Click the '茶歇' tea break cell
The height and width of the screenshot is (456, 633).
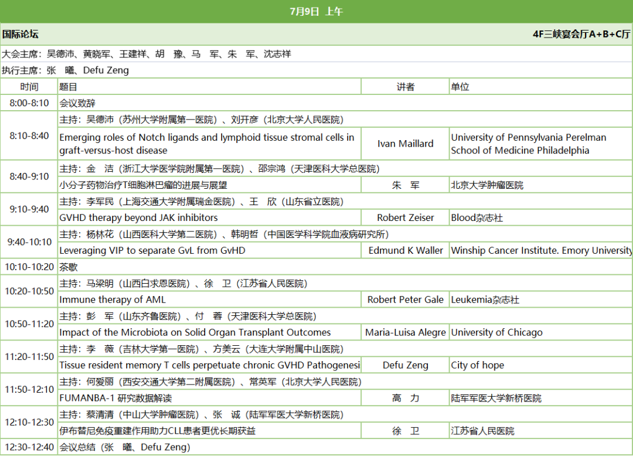345,267
